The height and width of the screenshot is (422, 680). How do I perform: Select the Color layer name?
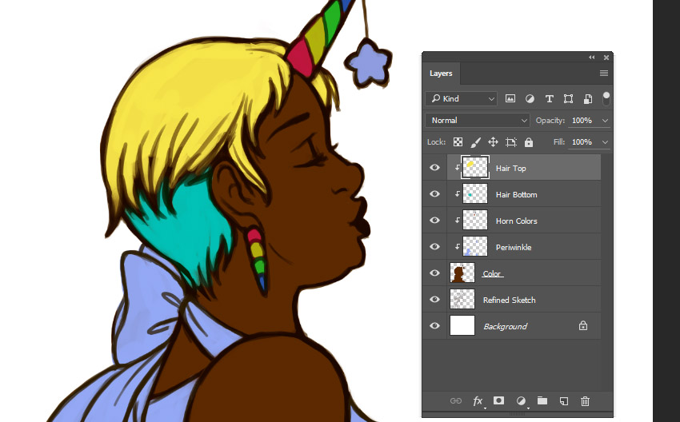click(492, 274)
